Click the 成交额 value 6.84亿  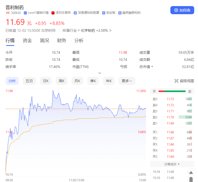189,60
